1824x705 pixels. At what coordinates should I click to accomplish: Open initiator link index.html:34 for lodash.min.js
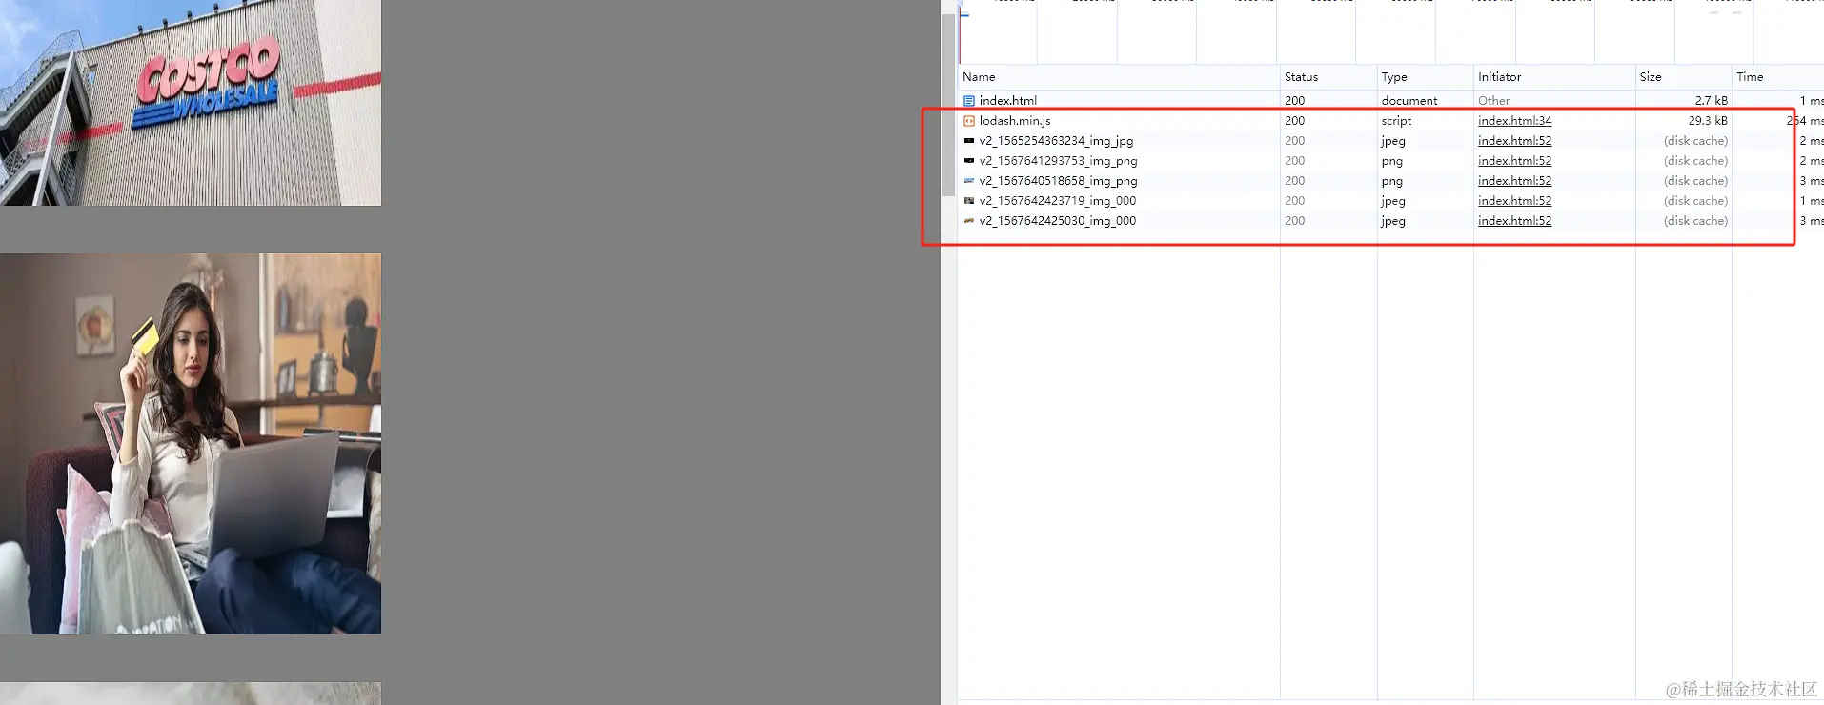1514,121
